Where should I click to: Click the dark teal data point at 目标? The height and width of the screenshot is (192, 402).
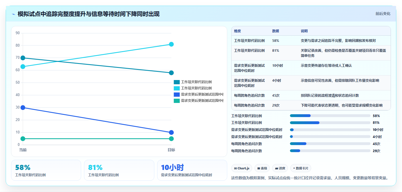click(171, 73)
